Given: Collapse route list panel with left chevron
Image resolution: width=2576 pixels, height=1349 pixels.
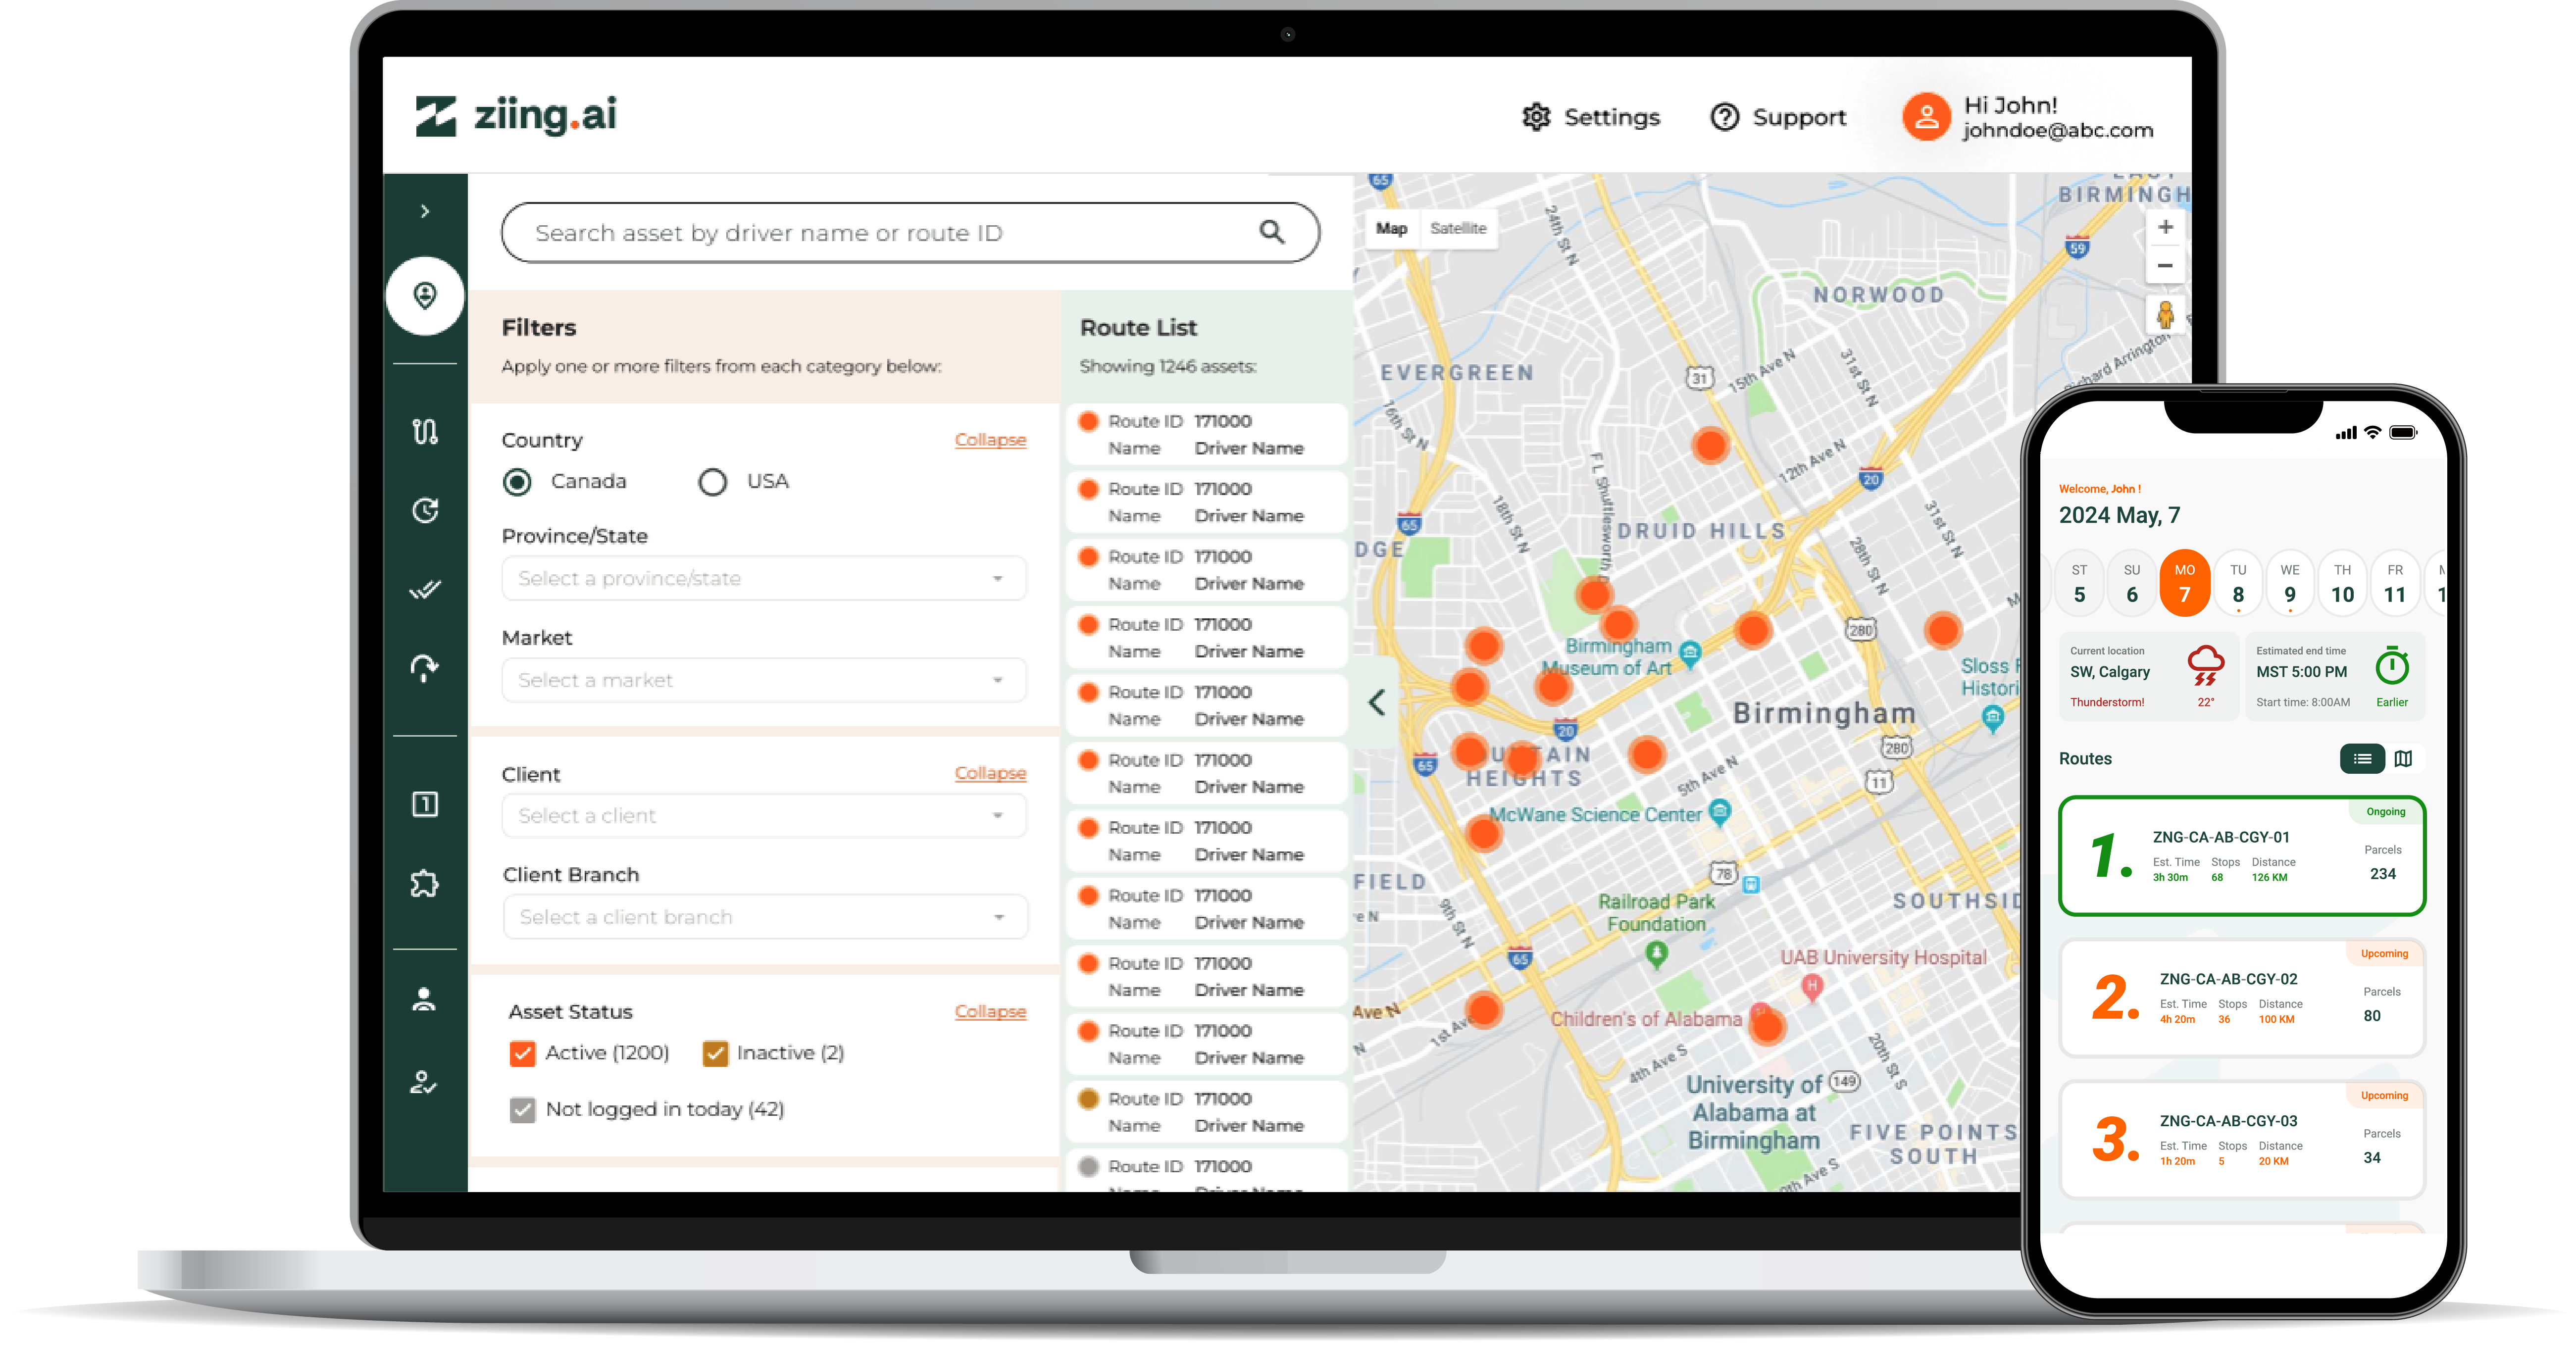Looking at the screenshot, I should (1377, 702).
